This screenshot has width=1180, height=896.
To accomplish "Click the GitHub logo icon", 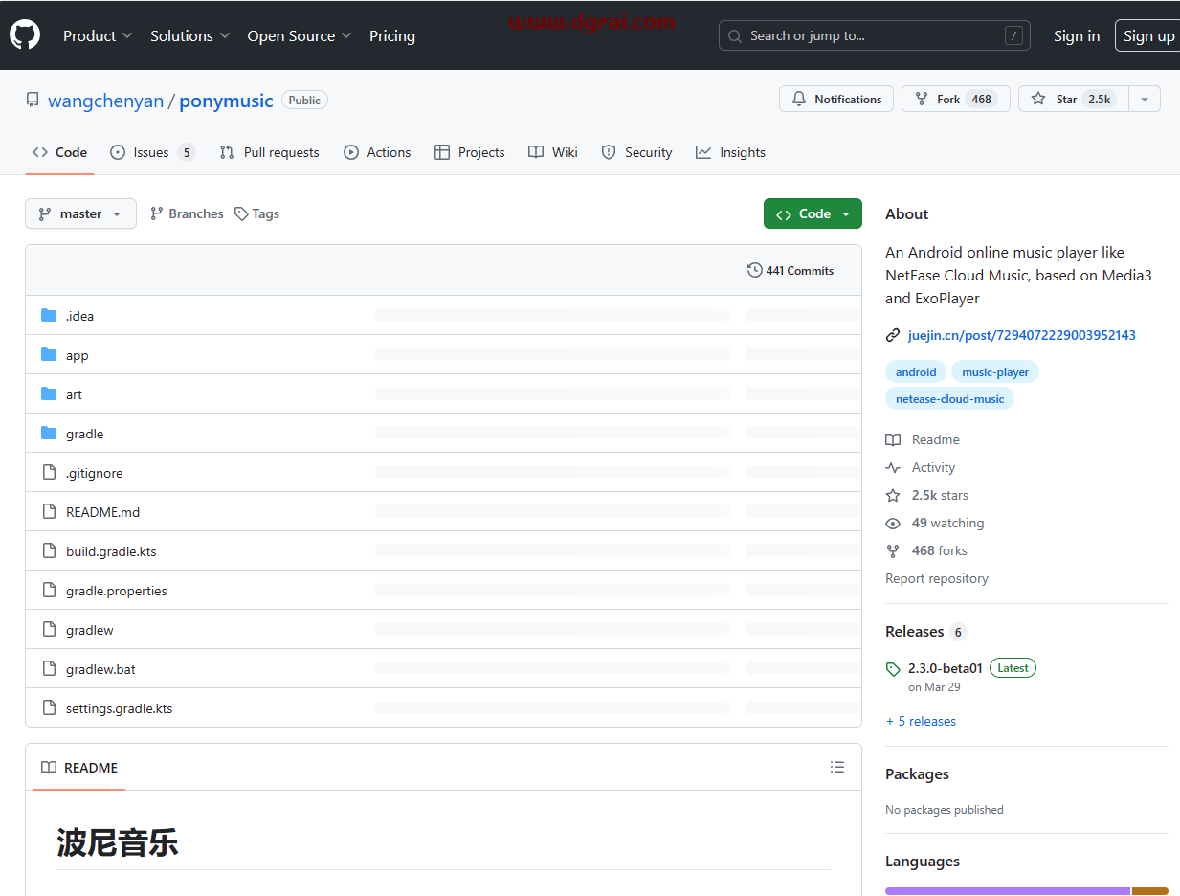I will click(25, 35).
